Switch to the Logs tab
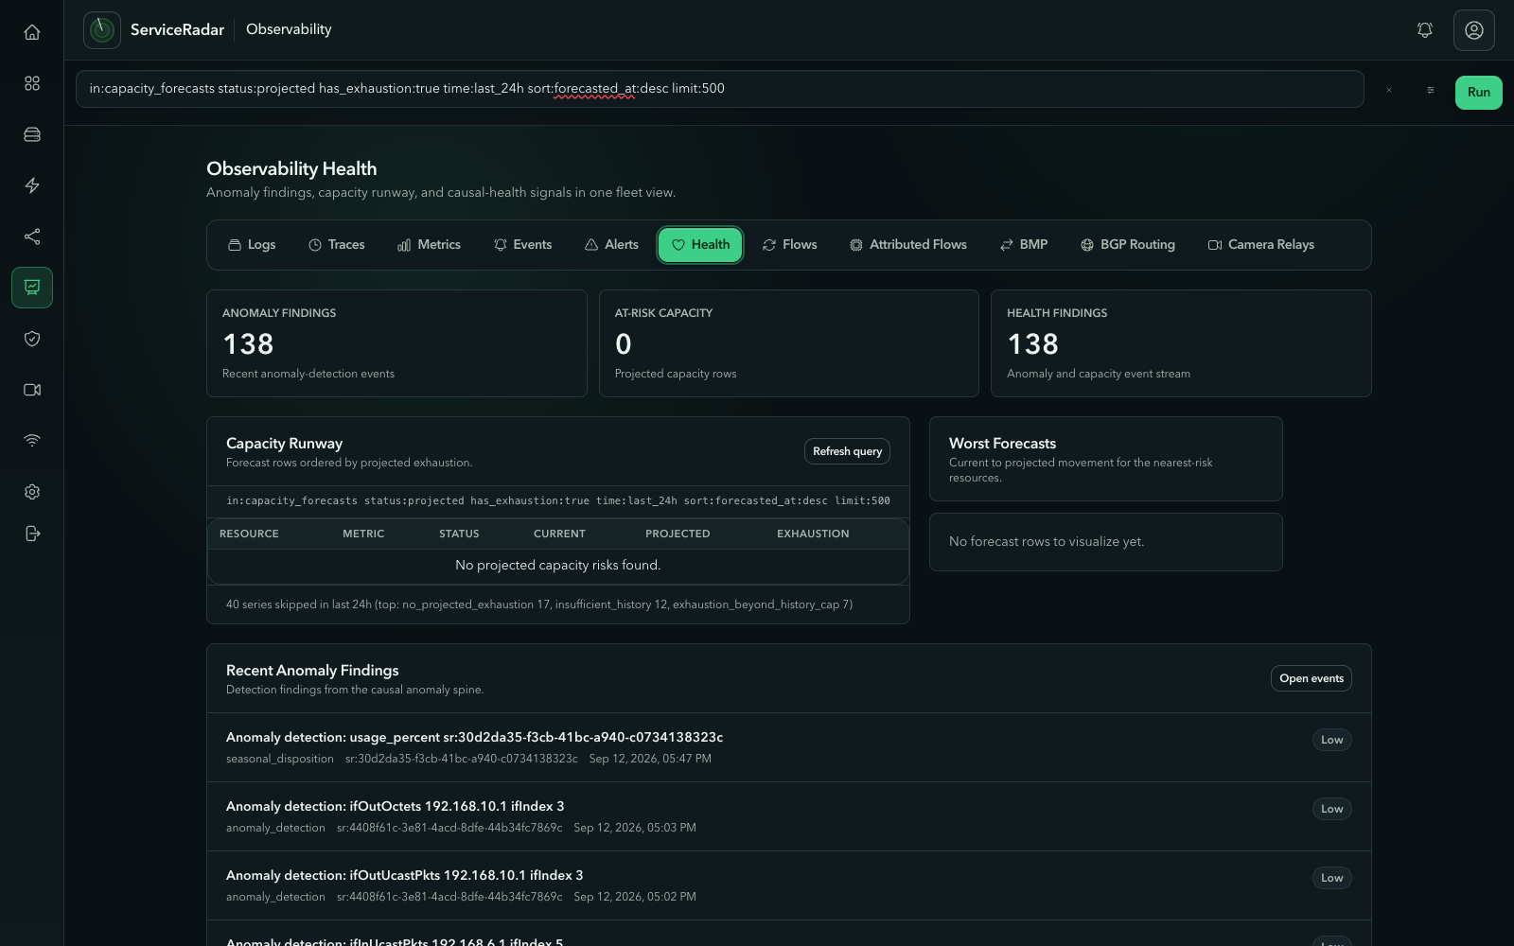This screenshot has width=1514, height=946. click(252, 245)
